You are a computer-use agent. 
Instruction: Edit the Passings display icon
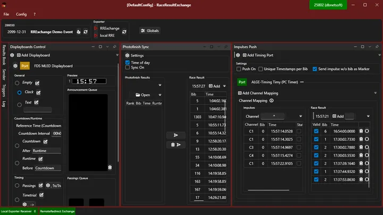[x=41, y=186]
